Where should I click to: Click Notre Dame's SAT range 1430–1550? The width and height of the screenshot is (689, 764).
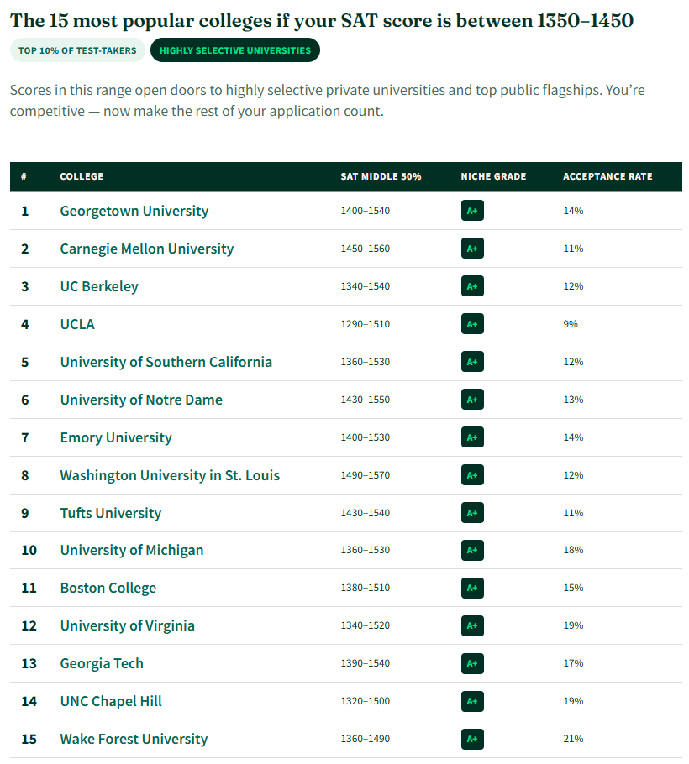(x=366, y=400)
